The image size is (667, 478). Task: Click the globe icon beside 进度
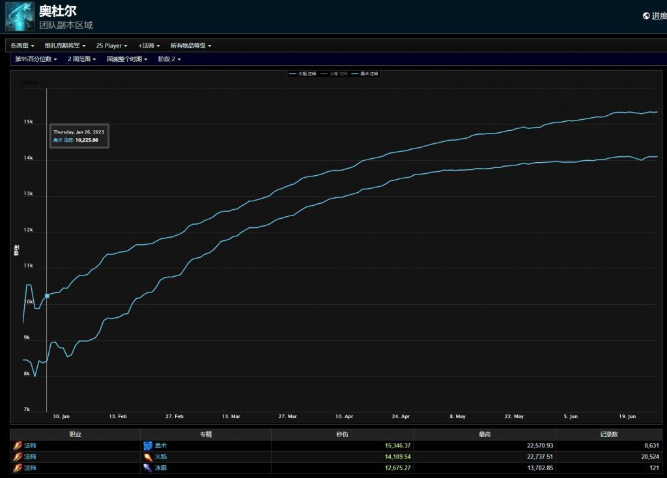(x=646, y=16)
